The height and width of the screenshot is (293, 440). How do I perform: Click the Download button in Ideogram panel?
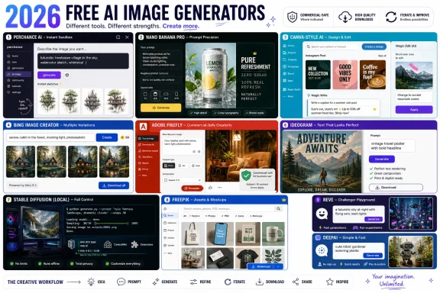tap(396, 187)
